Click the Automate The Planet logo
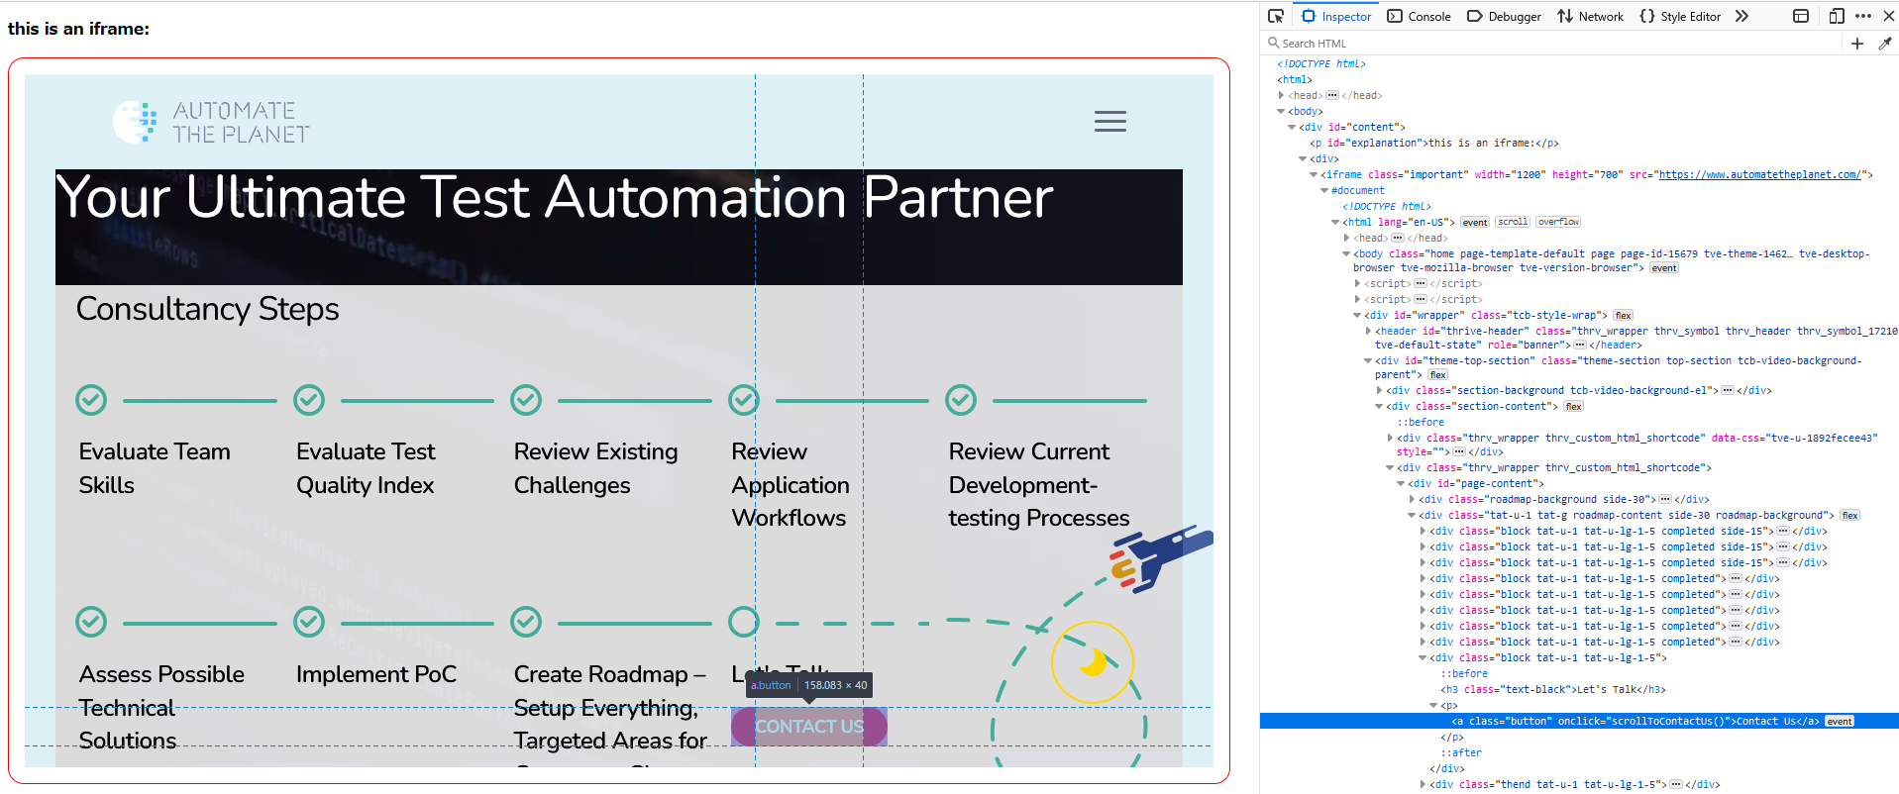Viewport: 1899px width, 794px height. [211, 122]
